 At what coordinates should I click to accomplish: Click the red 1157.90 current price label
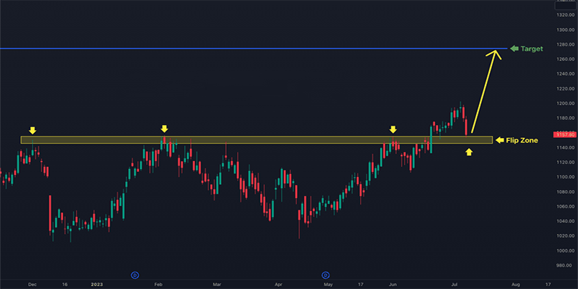564,134
